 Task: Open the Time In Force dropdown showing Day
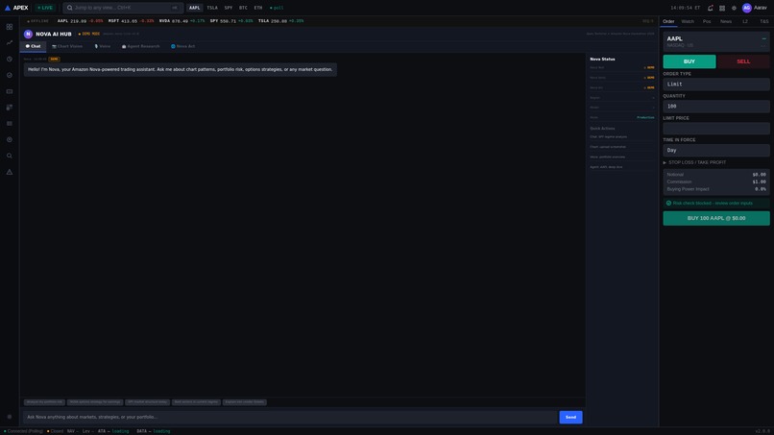click(x=716, y=150)
